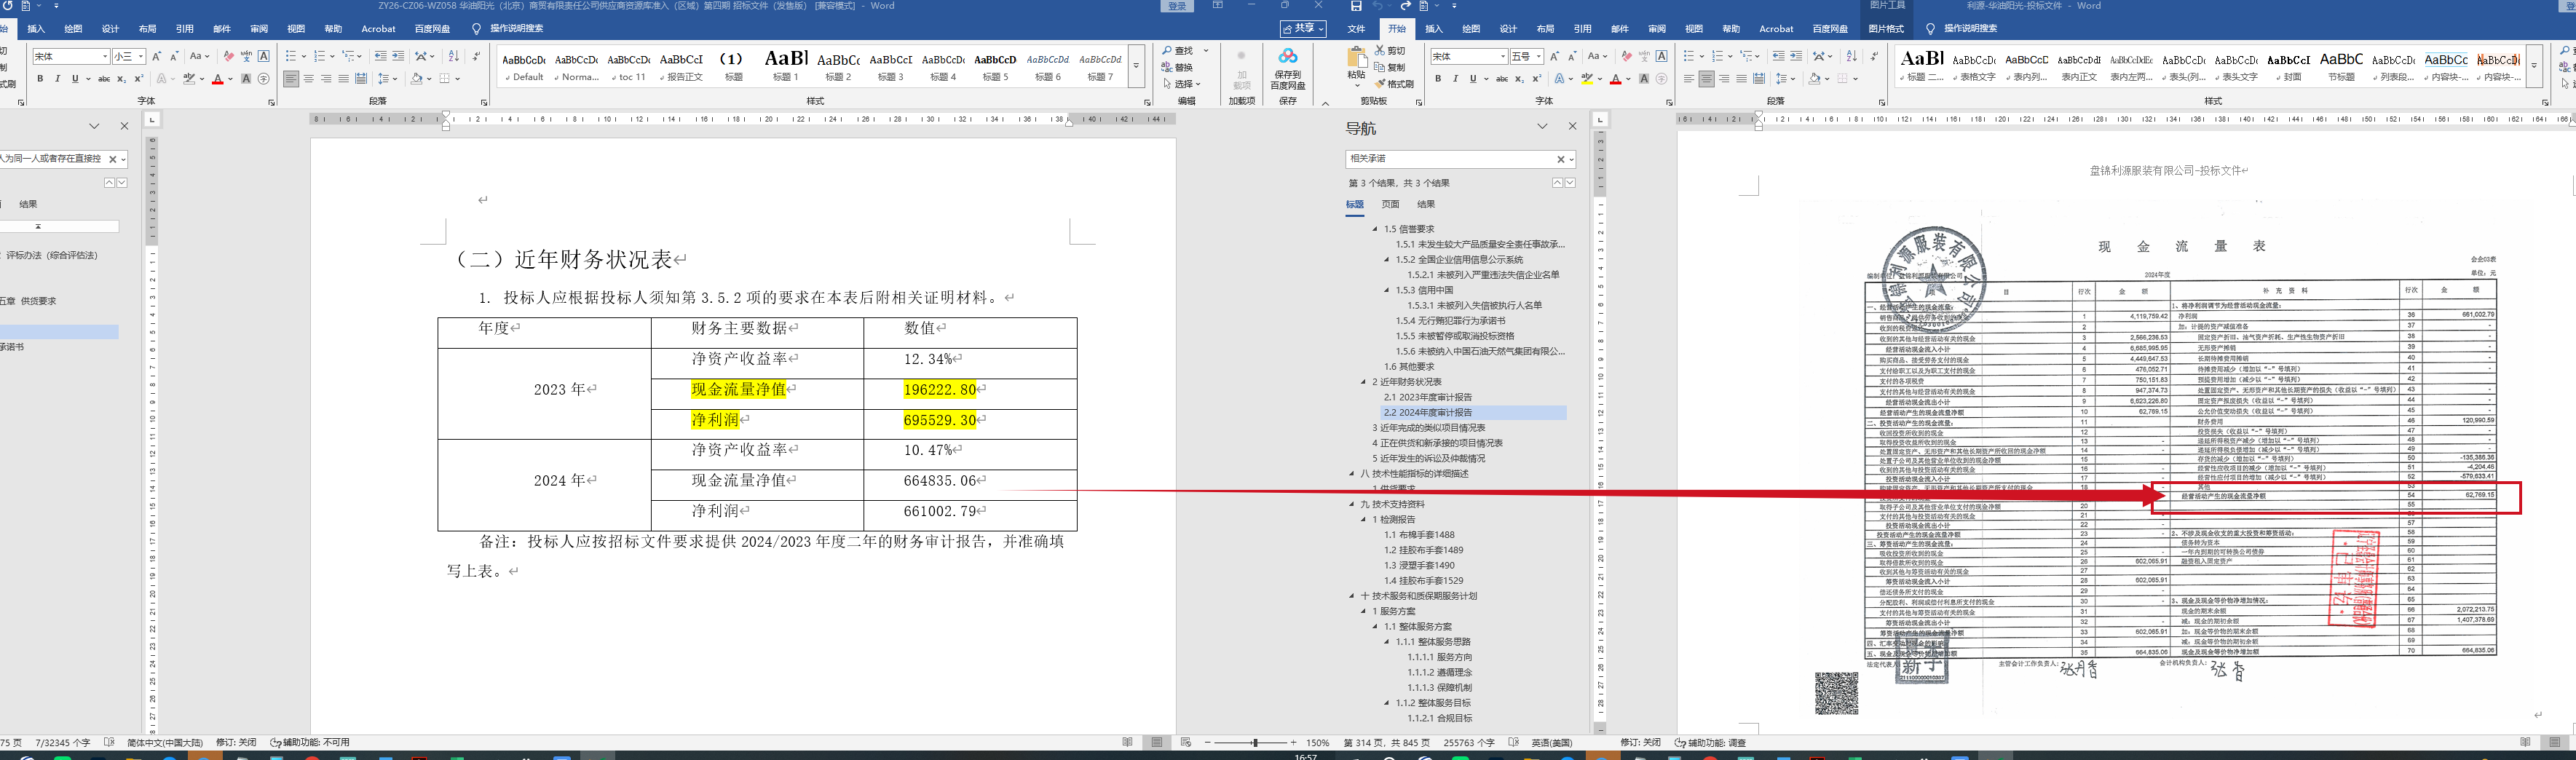Click center align icon in left window
Screen dimensions: 2576x760
[x=309, y=79]
